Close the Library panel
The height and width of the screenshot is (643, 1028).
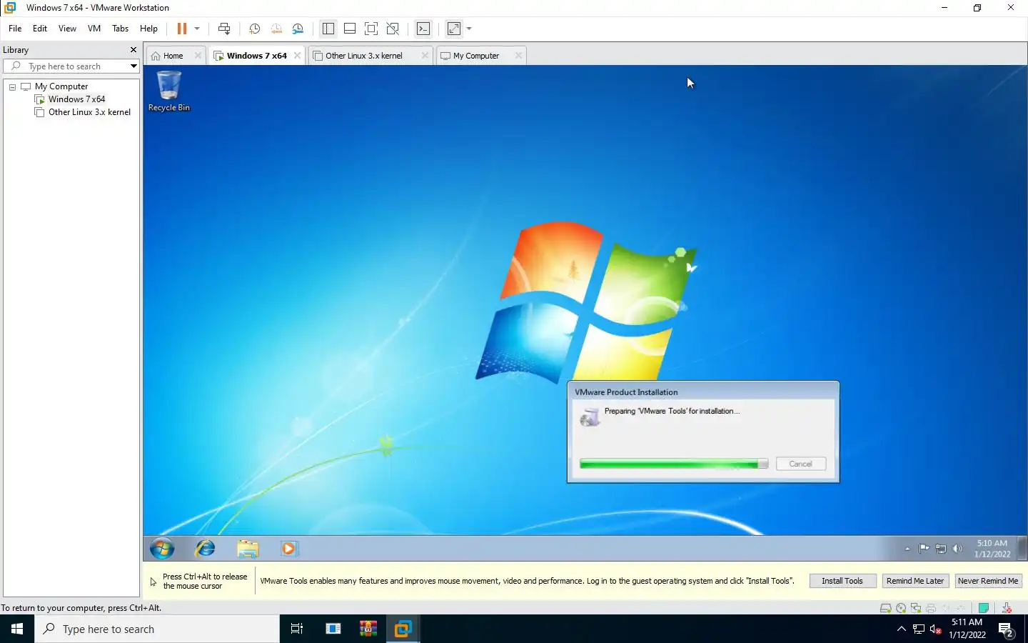(133, 50)
